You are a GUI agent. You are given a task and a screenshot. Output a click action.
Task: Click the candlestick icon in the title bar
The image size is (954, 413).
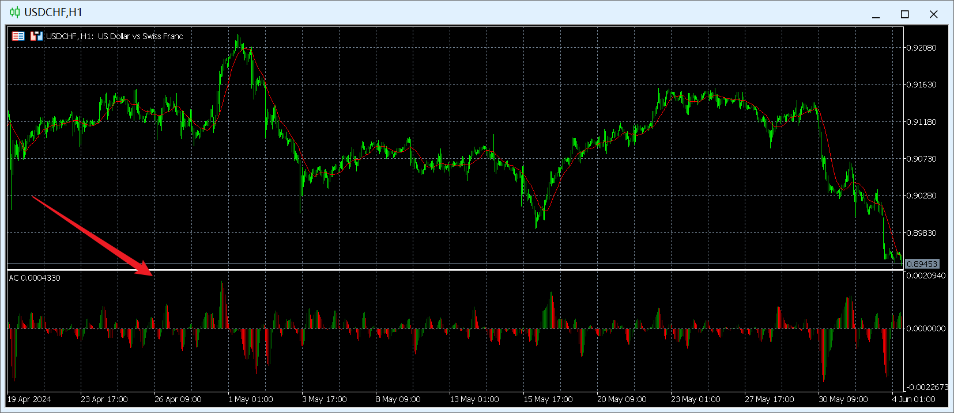[x=14, y=12]
